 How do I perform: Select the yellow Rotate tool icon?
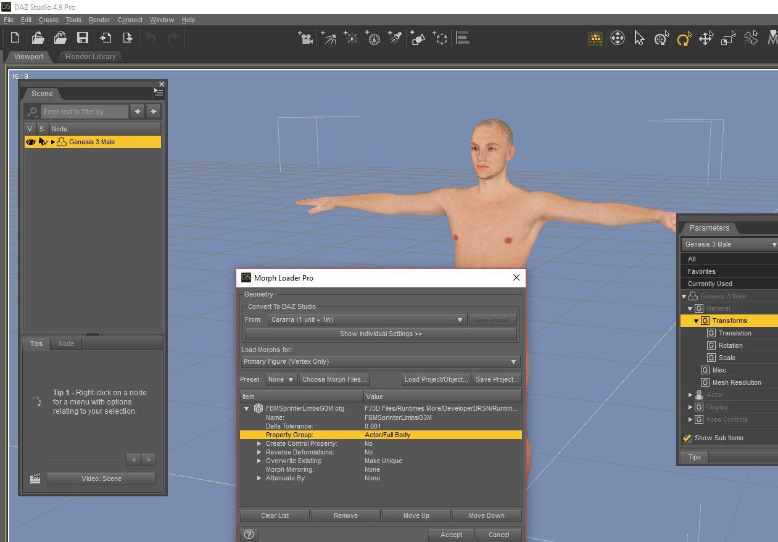point(684,39)
